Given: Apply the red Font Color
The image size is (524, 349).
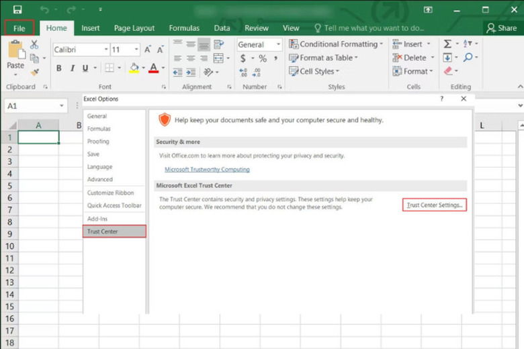Looking at the screenshot, I should click(x=153, y=68).
